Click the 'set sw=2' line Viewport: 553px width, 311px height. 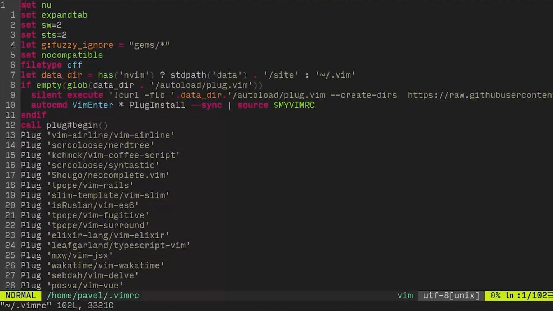pyautogui.click(x=41, y=25)
